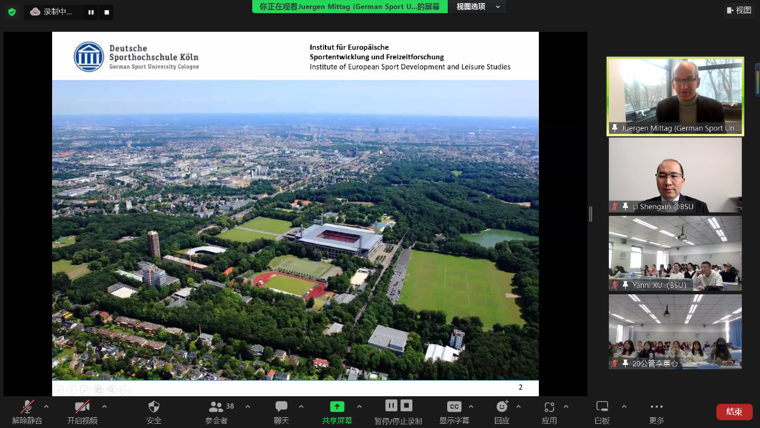760x428 pixels.
Task: Click the Share Screen (共享屏幕) icon
Action: tap(337, 406)
